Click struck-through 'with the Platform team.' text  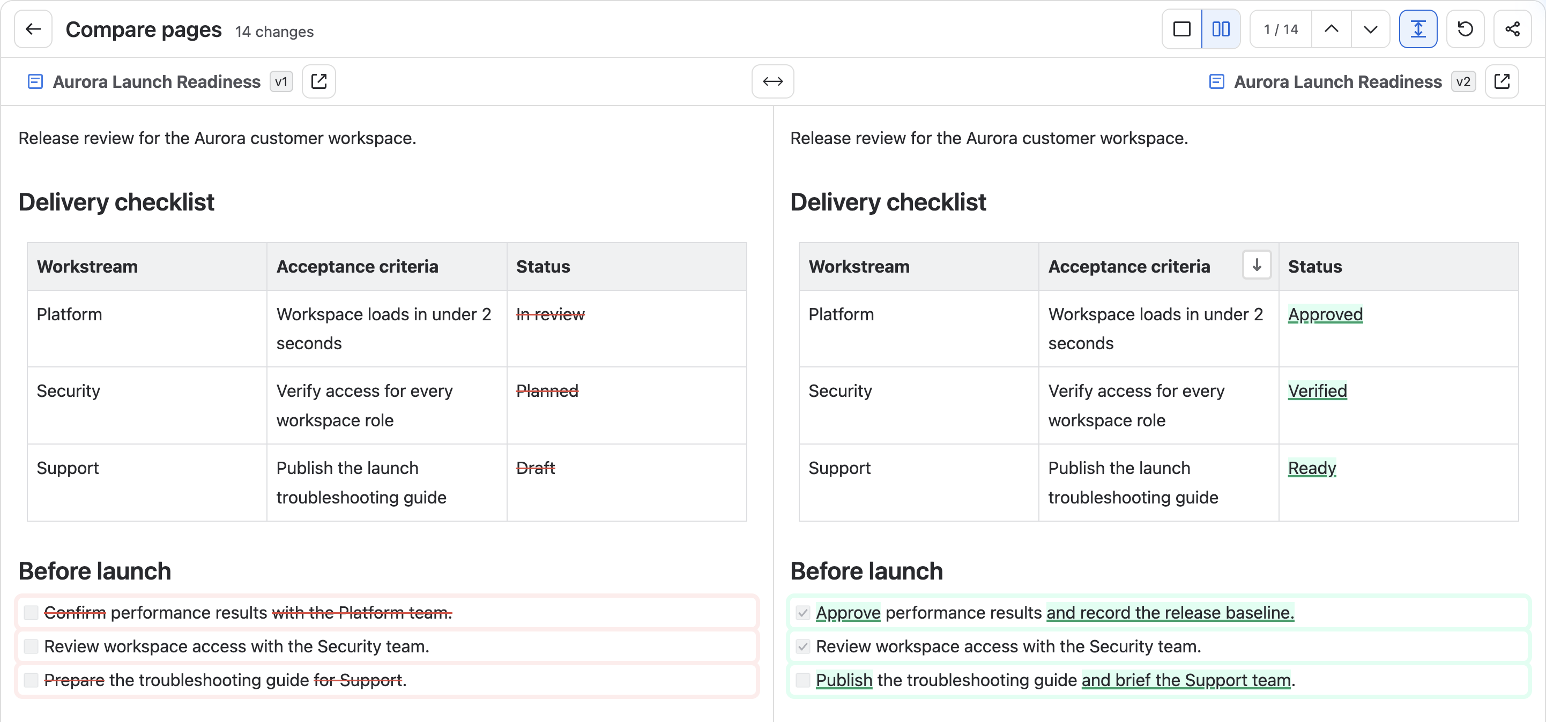click(362, 612)
